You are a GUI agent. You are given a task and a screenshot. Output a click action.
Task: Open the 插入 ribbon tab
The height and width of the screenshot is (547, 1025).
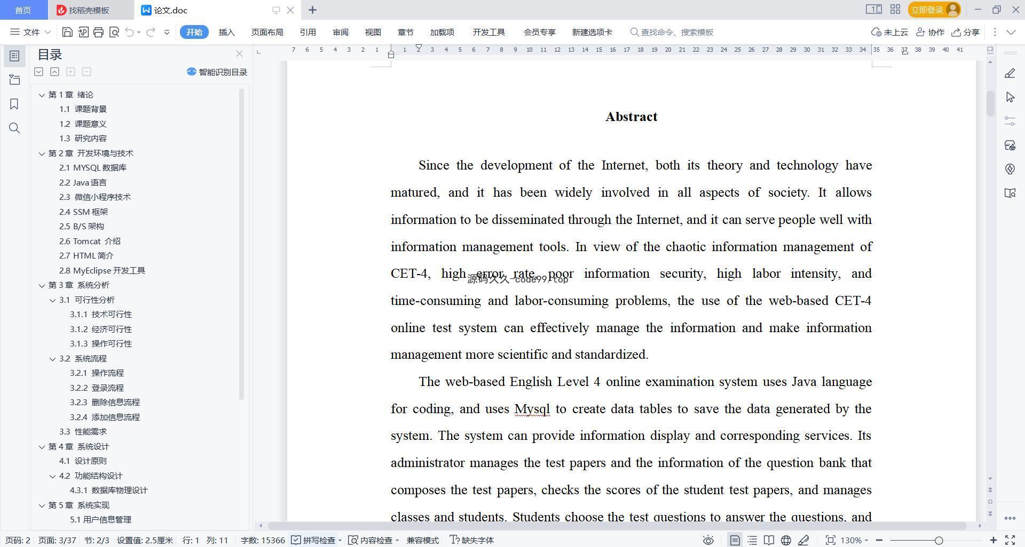click(x=227, y=32)
